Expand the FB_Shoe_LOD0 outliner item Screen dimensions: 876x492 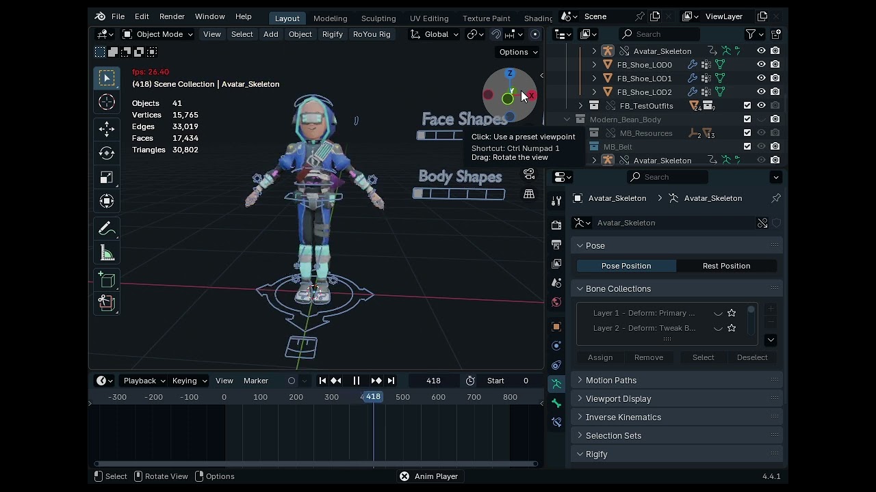tap(593, 64)
